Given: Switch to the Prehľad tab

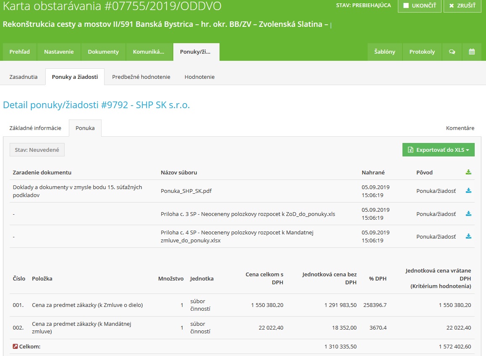Looking at the screenshot, I should tap(20, 52).
